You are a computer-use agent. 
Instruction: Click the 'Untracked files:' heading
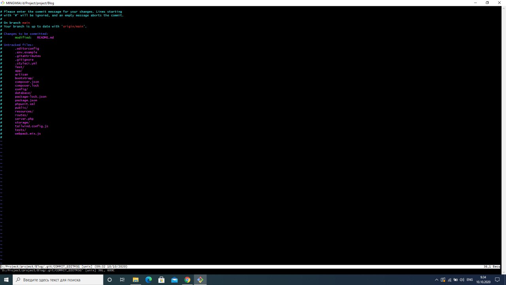click(19, 45)
